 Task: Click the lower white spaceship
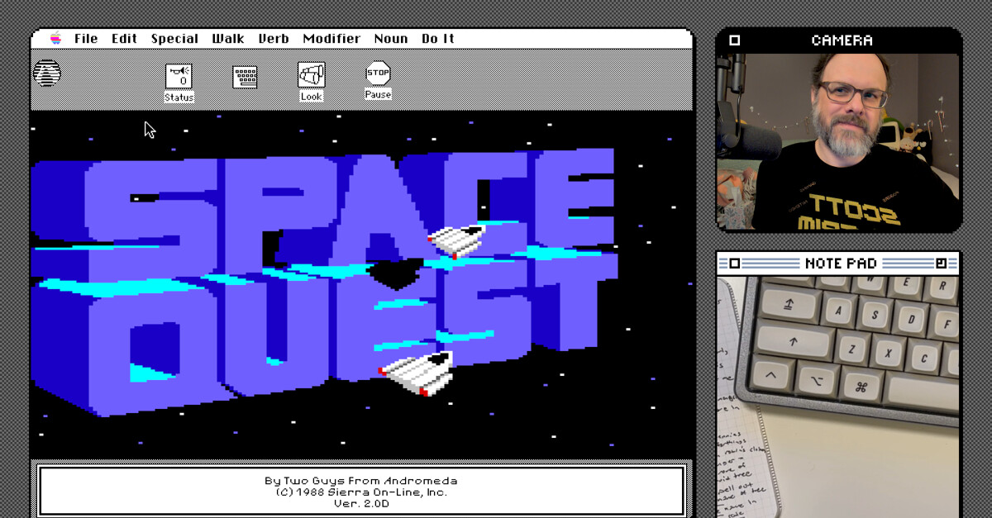(x=417, y=373)
